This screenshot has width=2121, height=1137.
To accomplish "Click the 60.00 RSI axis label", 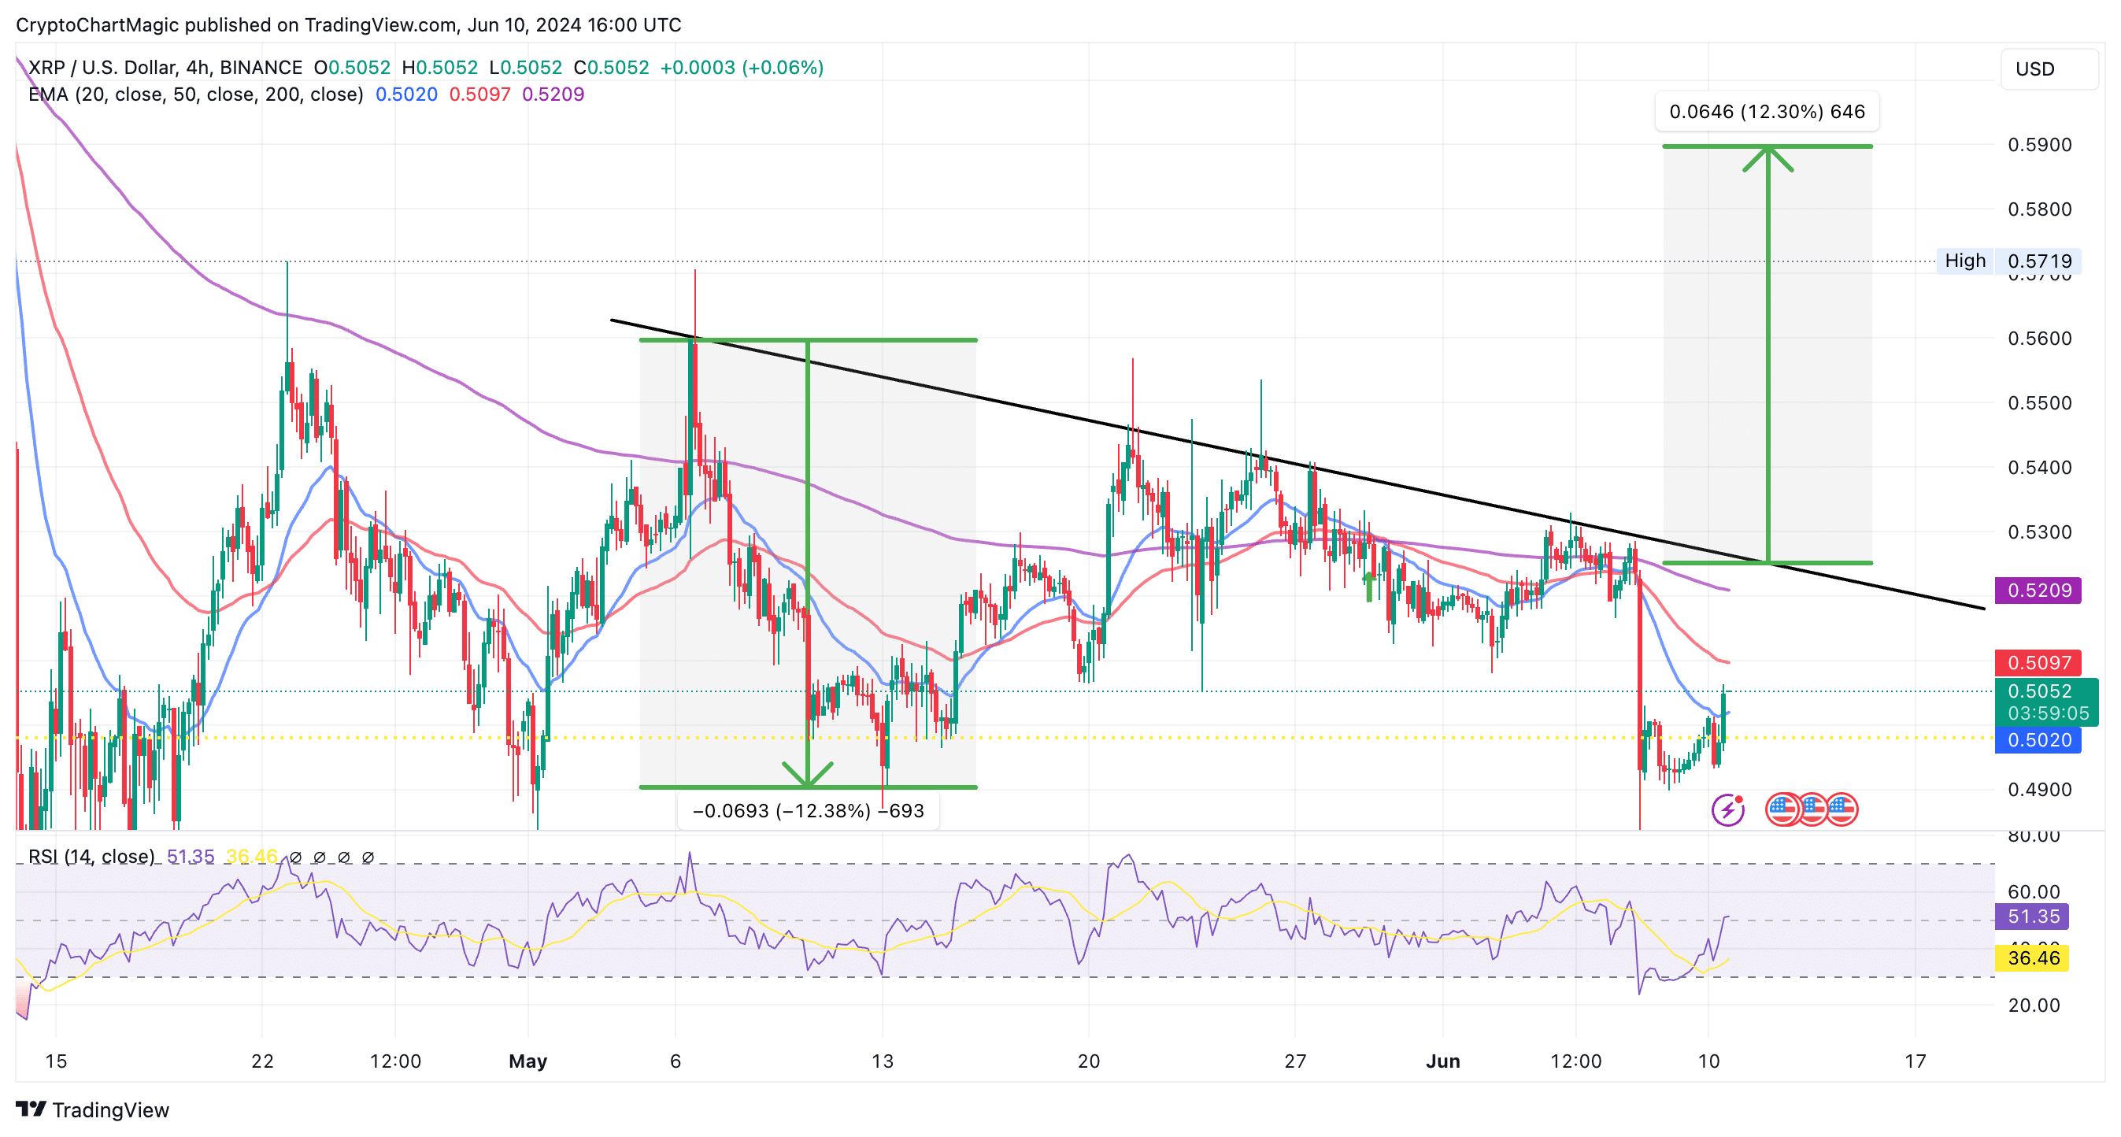I will (2034, 891).
